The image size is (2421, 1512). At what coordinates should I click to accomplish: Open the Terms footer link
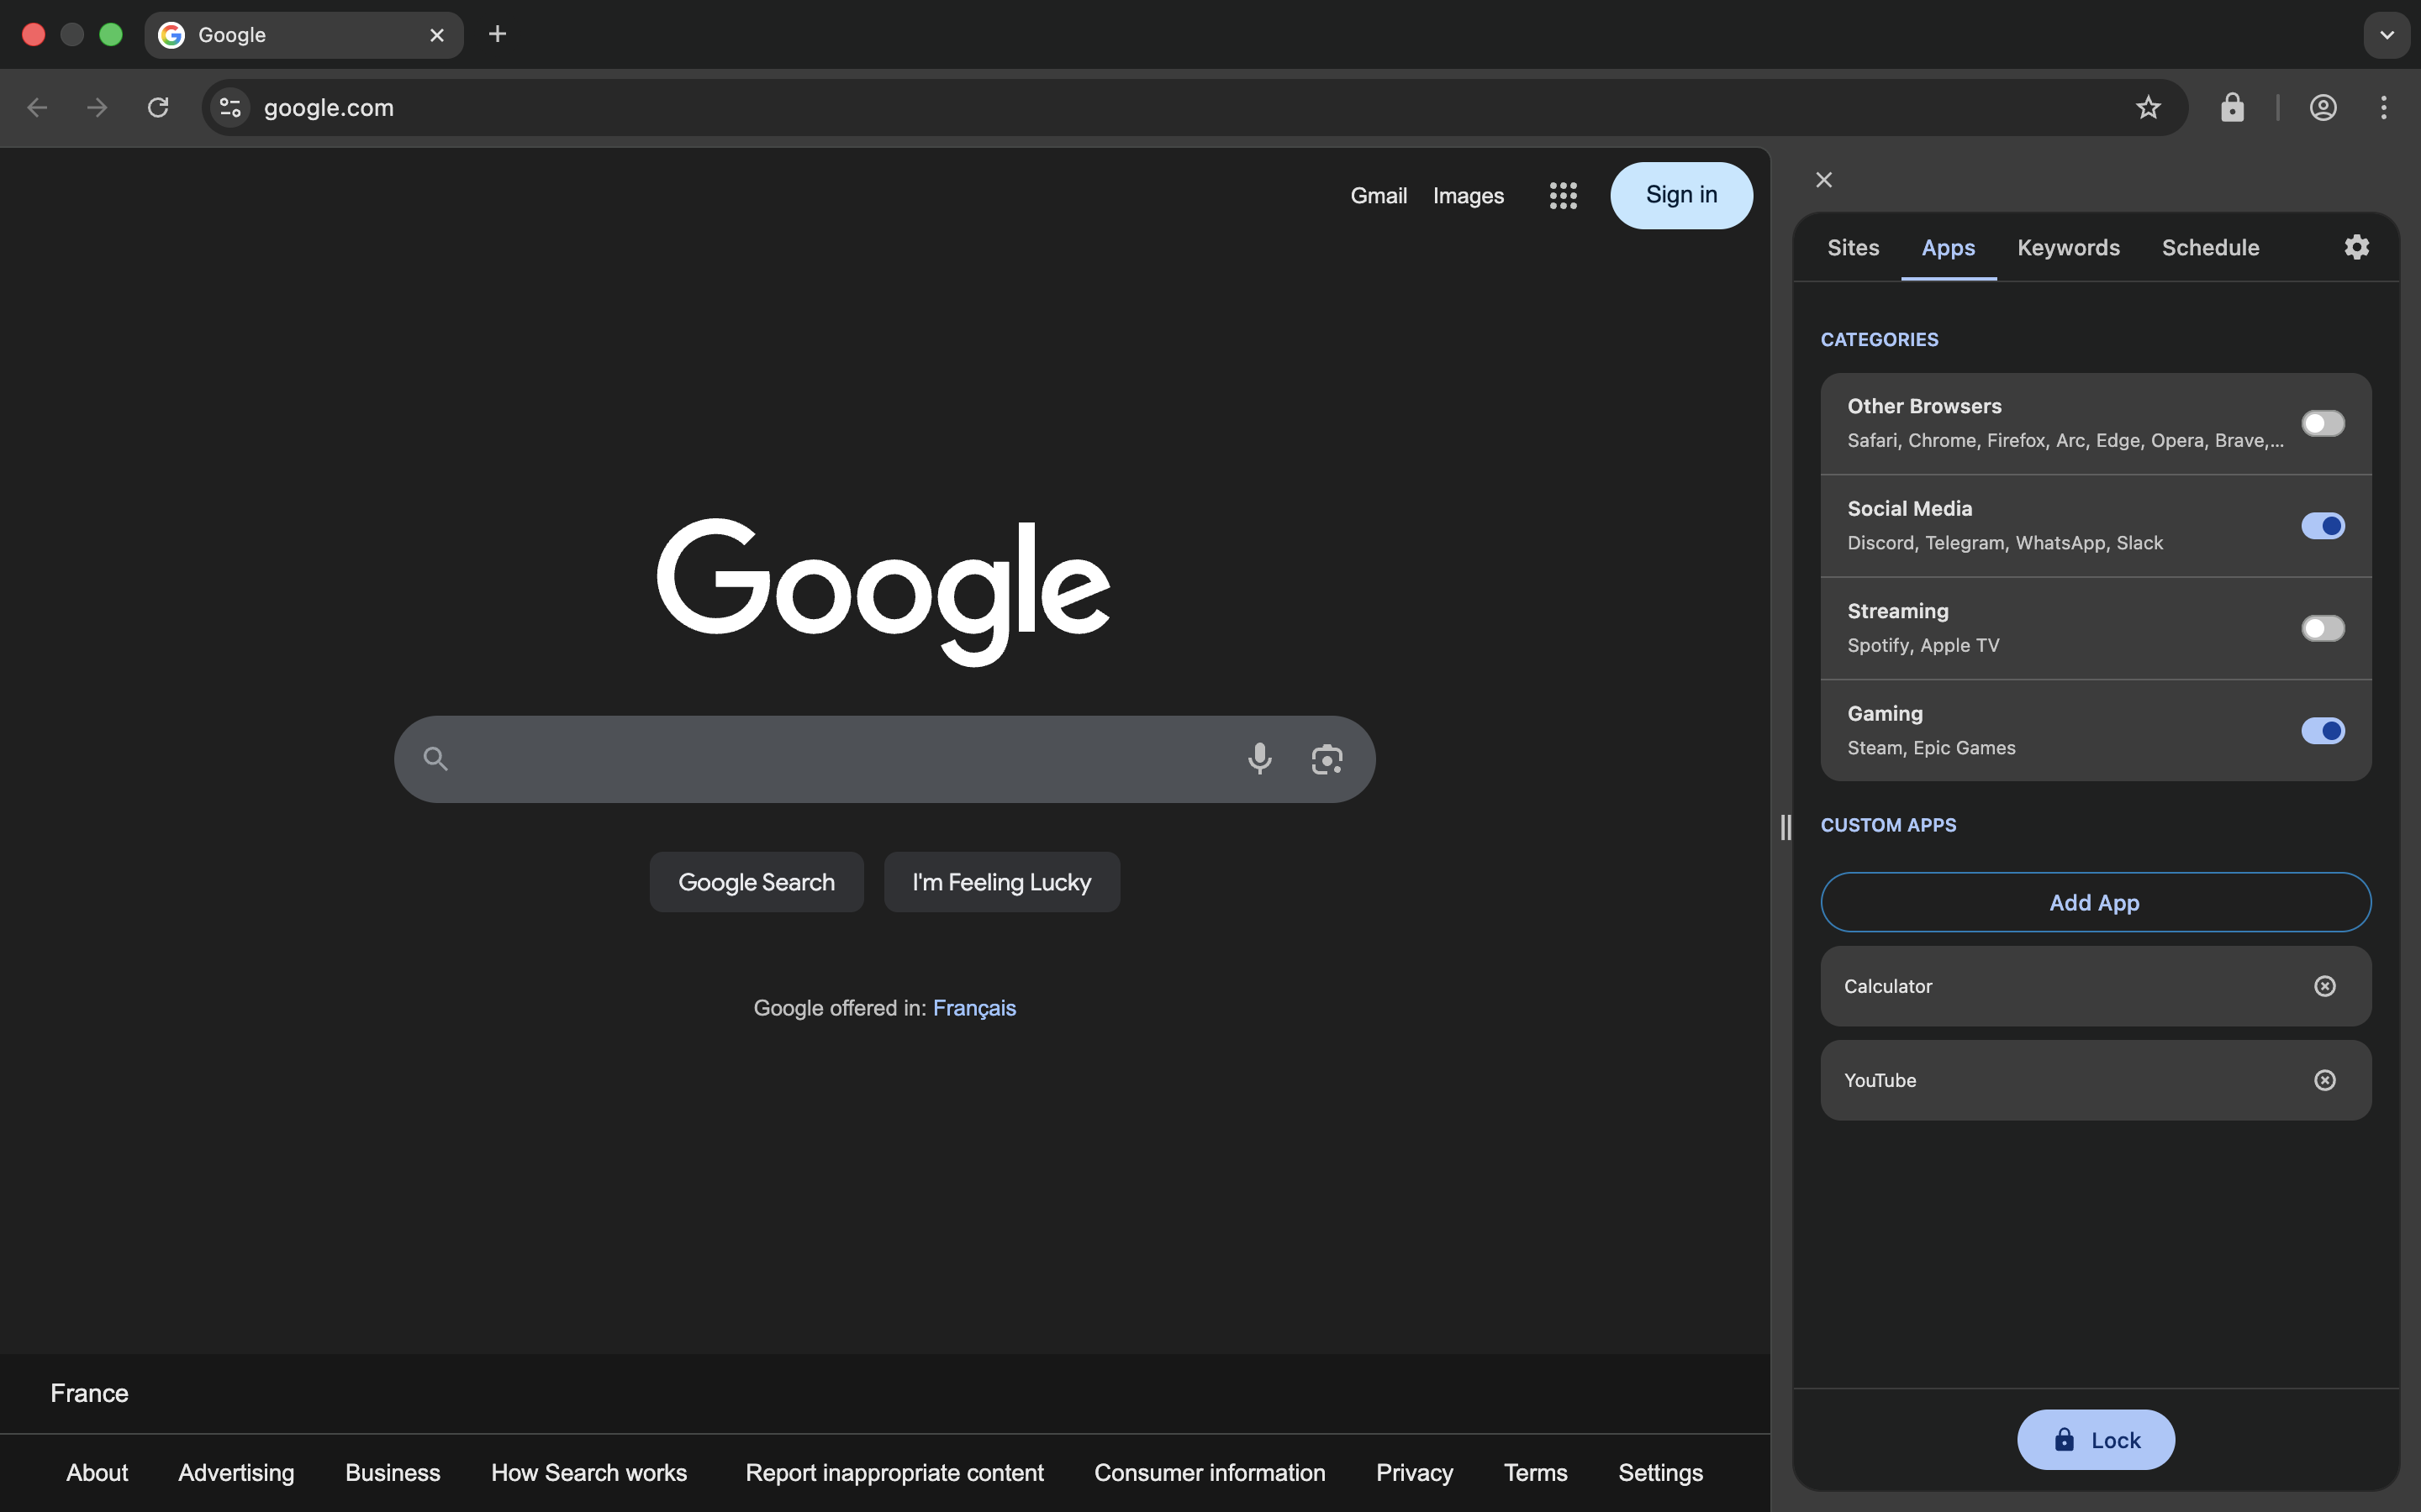click(x=1536, y=1473)
